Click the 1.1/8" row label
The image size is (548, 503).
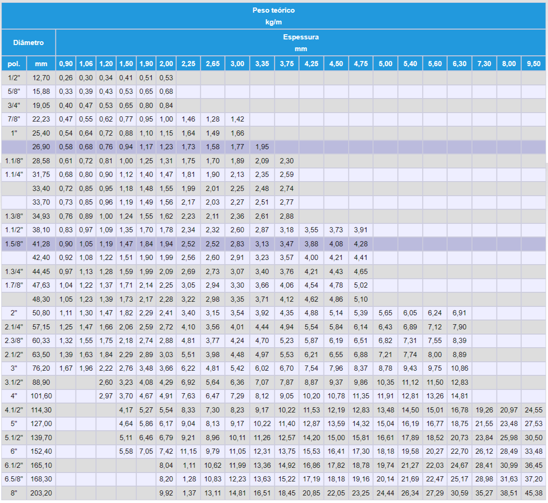14,161
